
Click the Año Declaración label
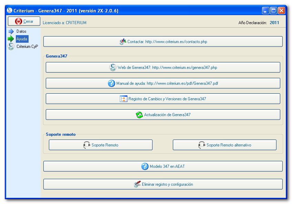pyautogui.click(x=252, y=23)
